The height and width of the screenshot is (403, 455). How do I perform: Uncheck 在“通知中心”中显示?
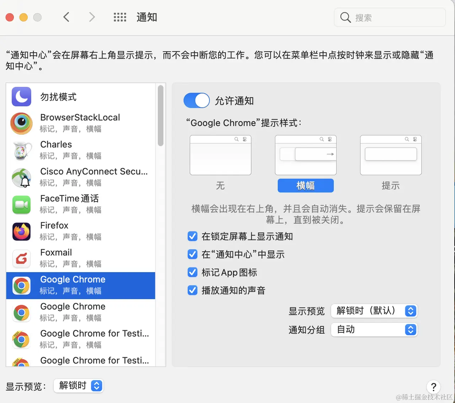click(192, 254)
